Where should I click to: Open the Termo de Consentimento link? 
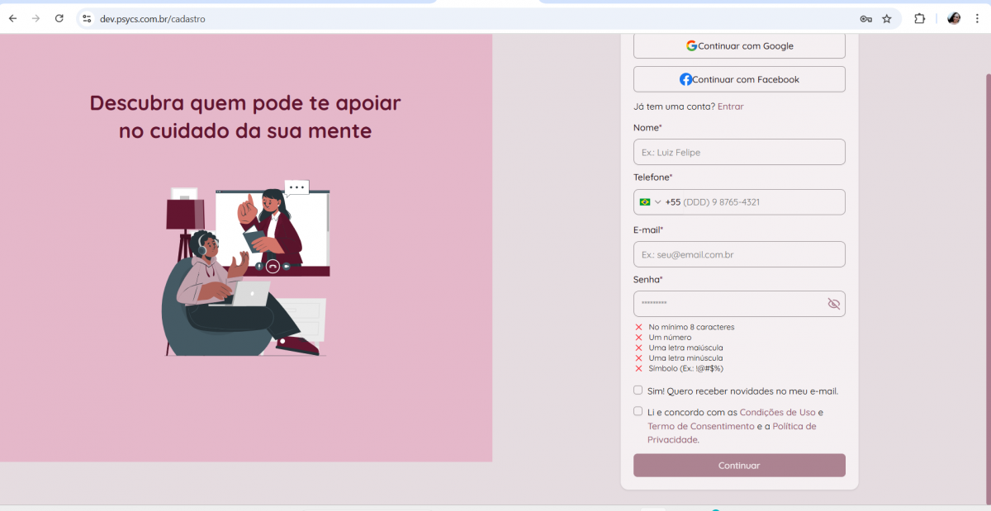pyautogui.click(x=700, y=427)
